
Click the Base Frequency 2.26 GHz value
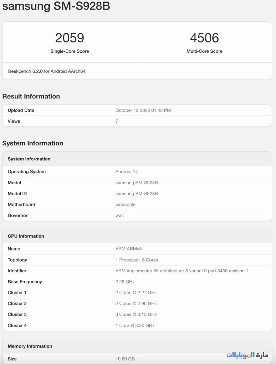[125, 282]
